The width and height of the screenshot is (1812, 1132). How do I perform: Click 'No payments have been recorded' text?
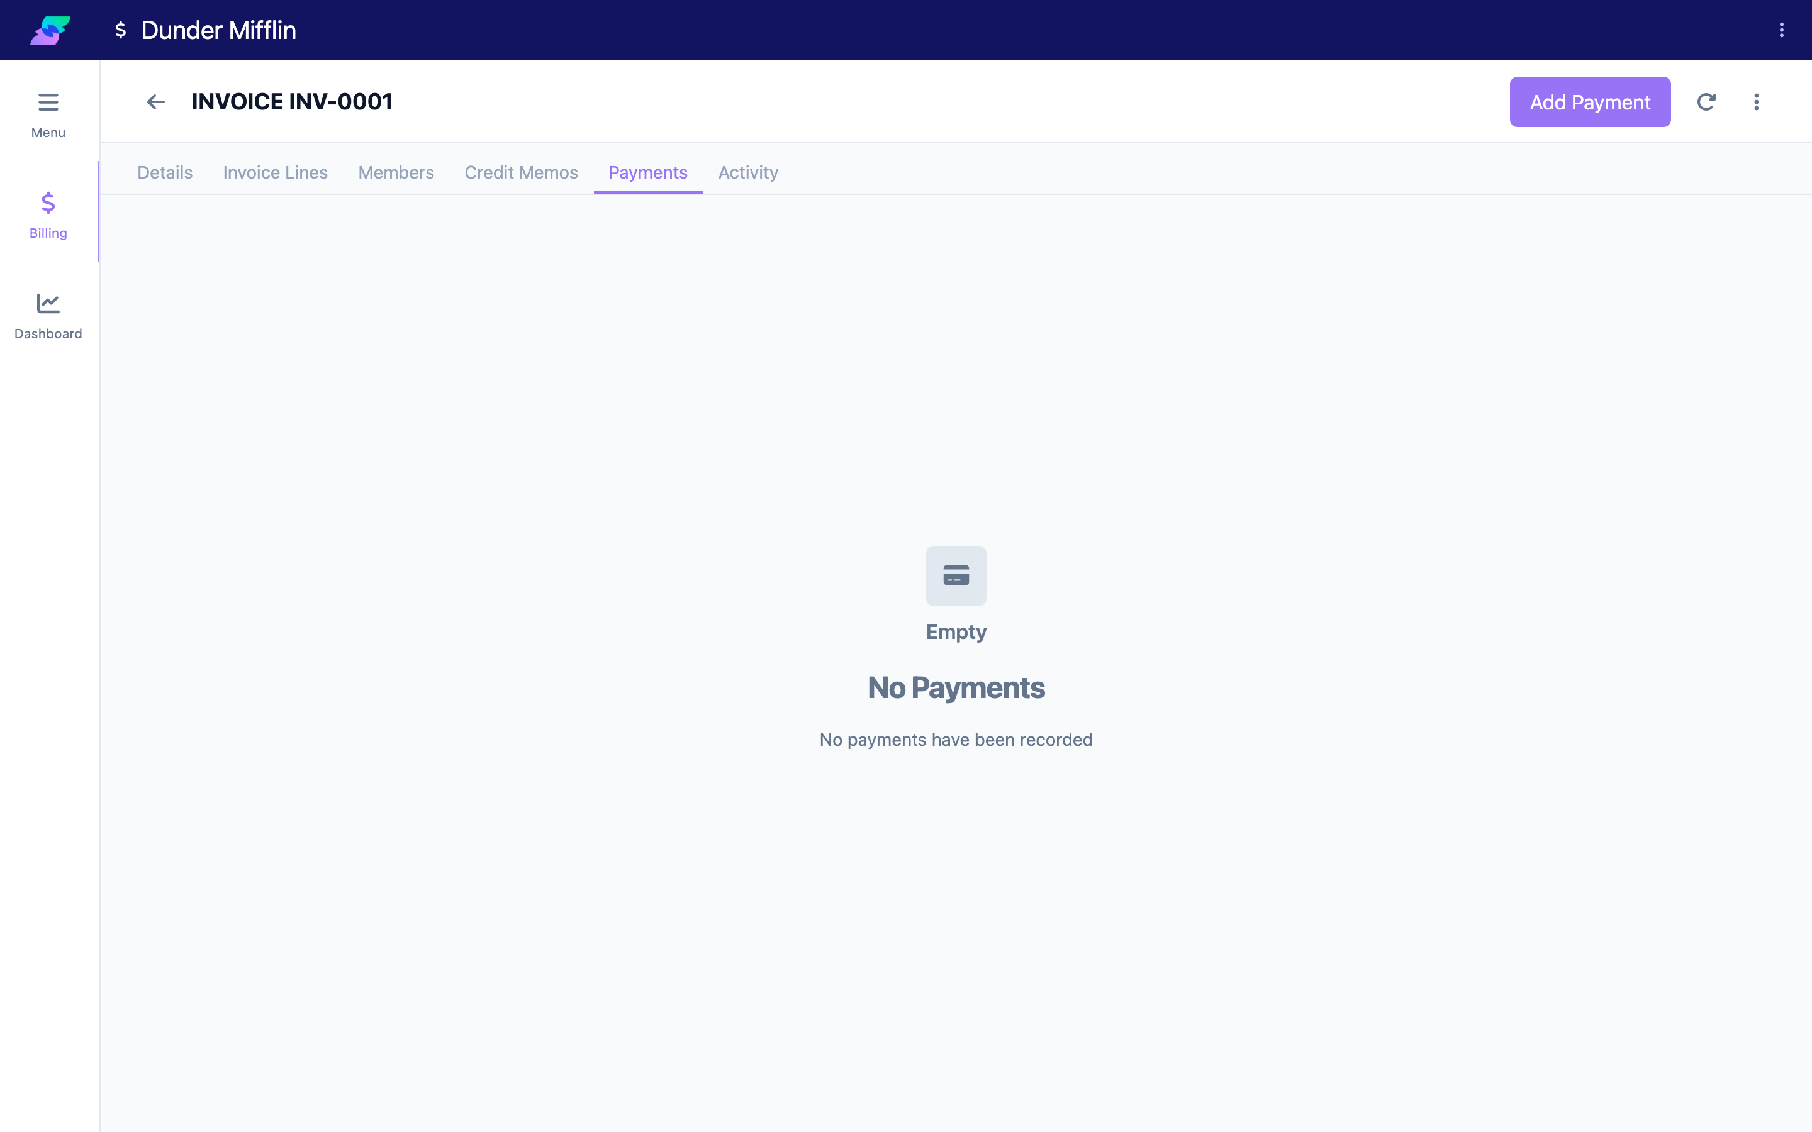point(956,740)
